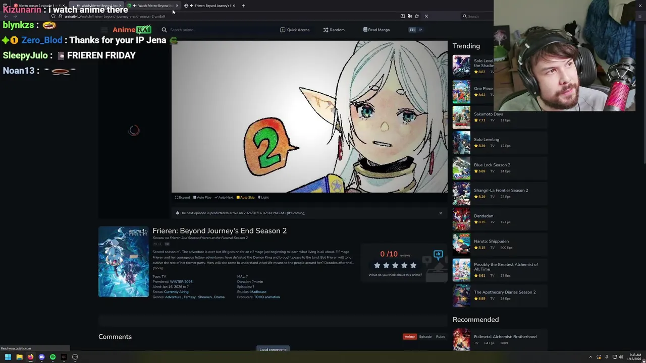Open Blue Lock Season 2 trending entry

coord(500,168)
